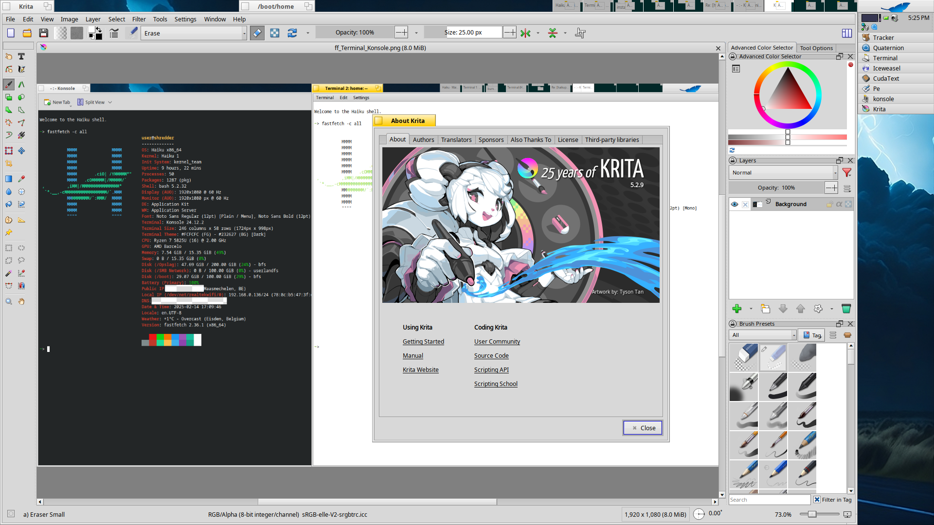Hide the Background layer eye icon
This screenshot has width=934, height=525.
(x=735, y=204)
